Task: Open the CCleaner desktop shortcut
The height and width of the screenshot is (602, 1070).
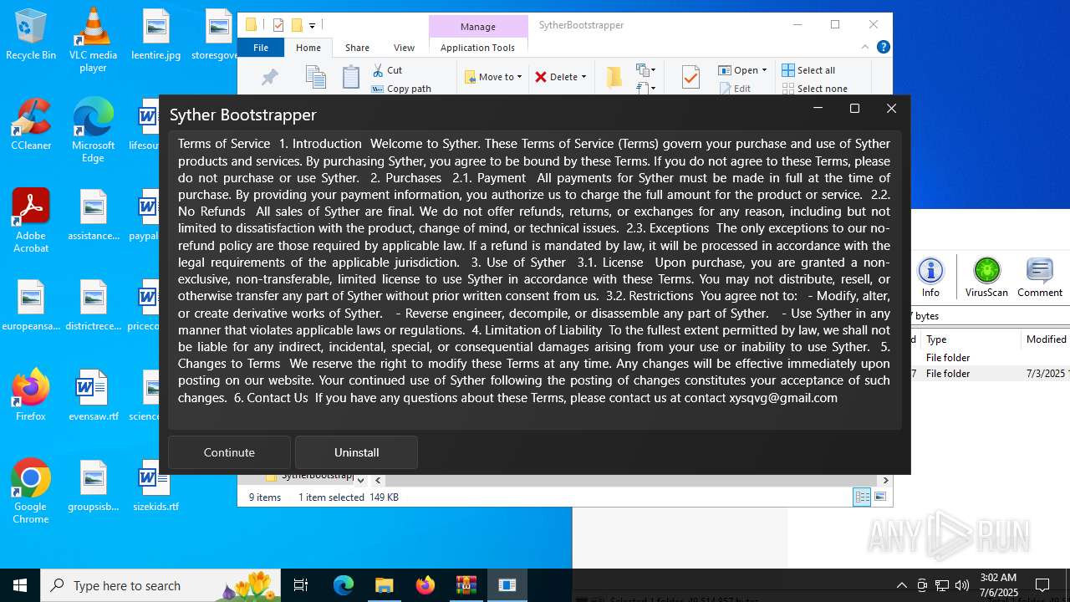Action: (x=31, y=125)
